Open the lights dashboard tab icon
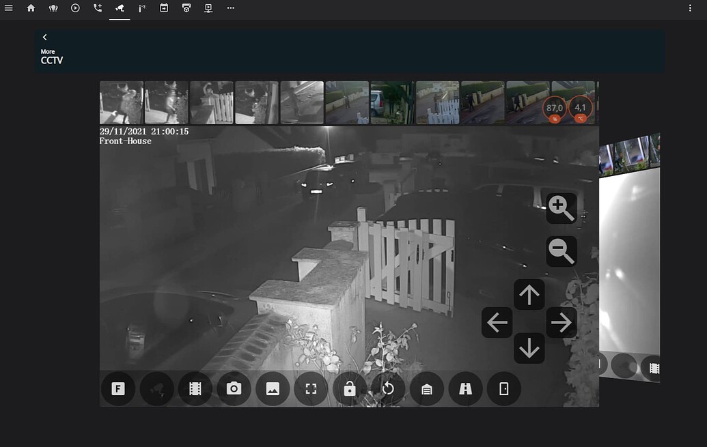The width and height of the screenshot is (707, 447). (53, 8)
